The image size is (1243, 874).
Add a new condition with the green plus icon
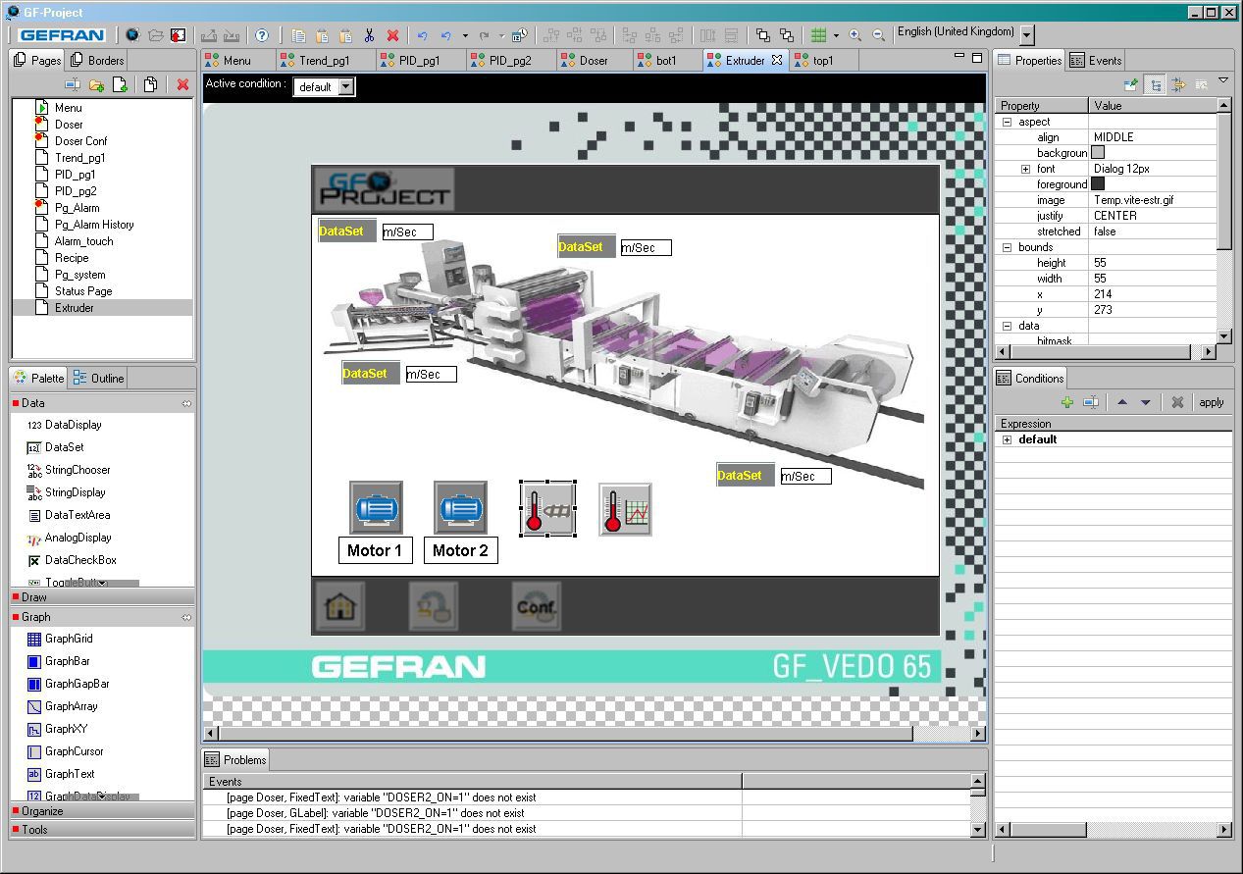(1069, 401)
